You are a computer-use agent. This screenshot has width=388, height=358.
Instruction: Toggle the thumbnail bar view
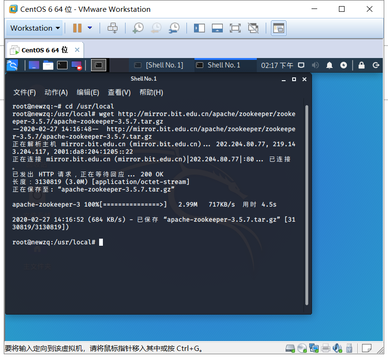coord(217,28)
